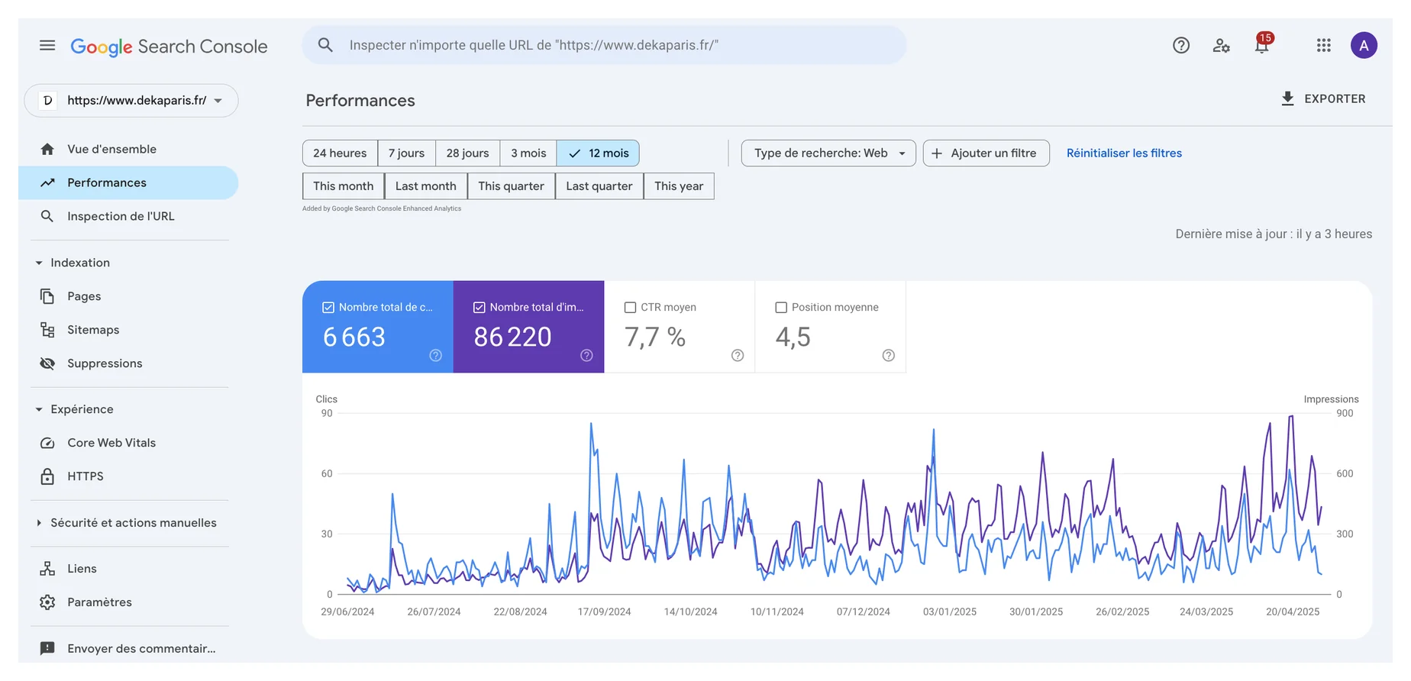The height and width of the screenshot is (681, 1411).
Task: Click magnifier icon beside Inspection de l'URL
Action: click(x=47, y=216)
